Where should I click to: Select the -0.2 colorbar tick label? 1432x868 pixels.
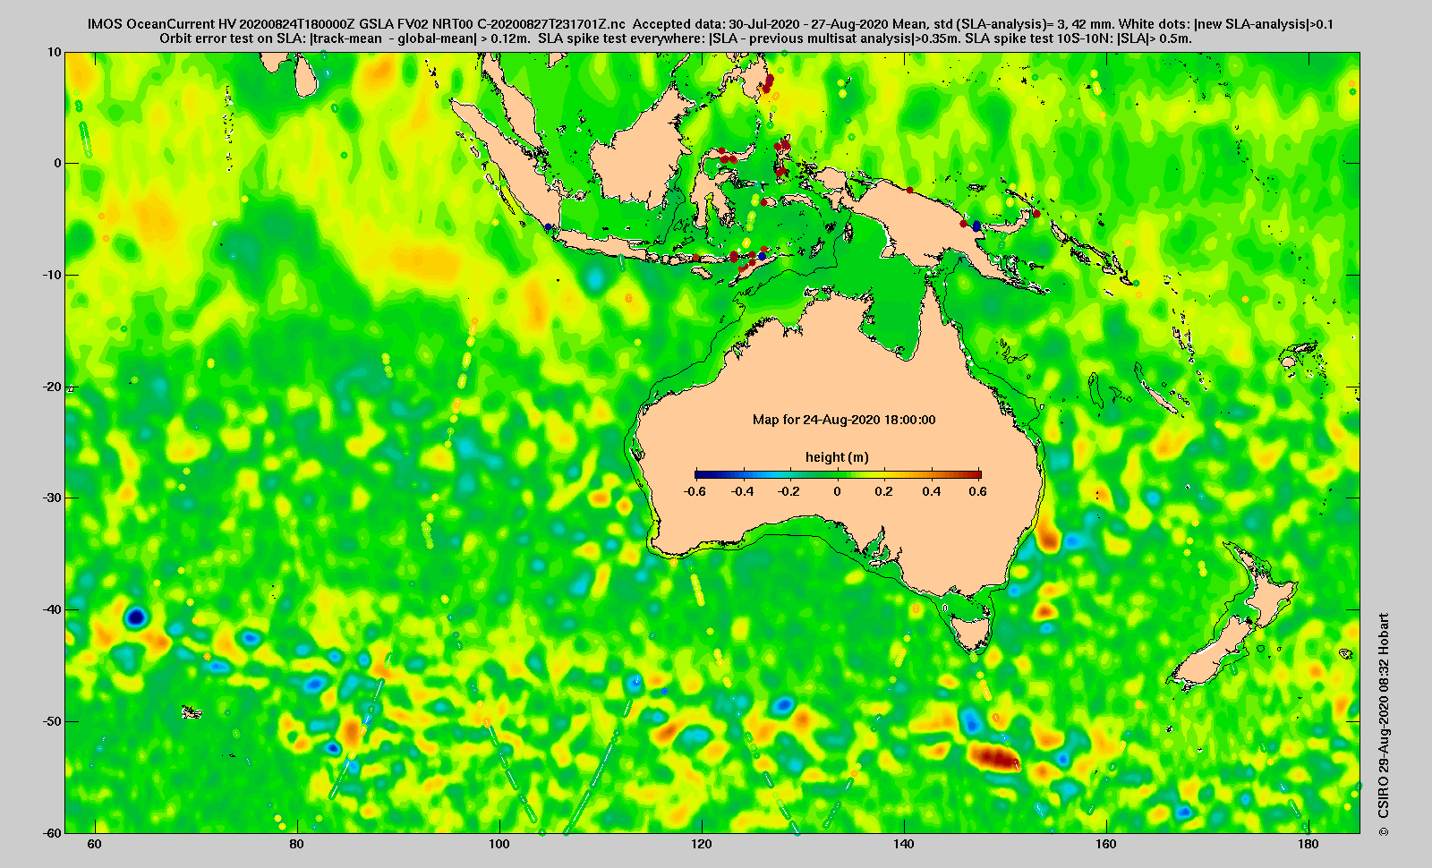point(789,491)
